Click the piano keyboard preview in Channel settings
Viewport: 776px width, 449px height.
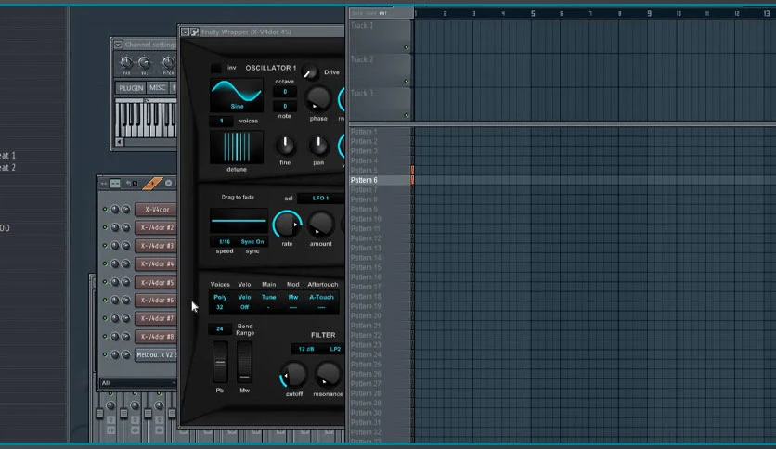click(146, 119)
